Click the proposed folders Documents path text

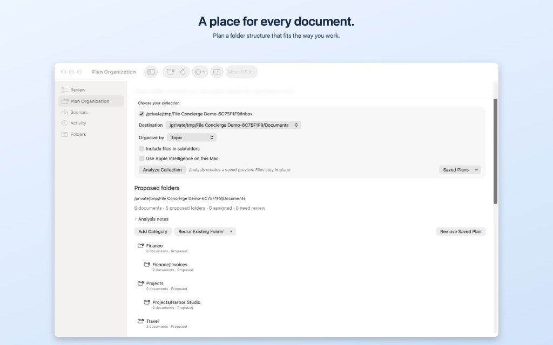point(190,198)
